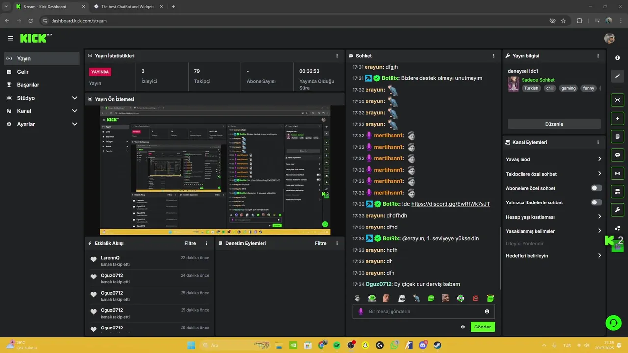Click the purple microphone icon in message box

coord(361,311)
